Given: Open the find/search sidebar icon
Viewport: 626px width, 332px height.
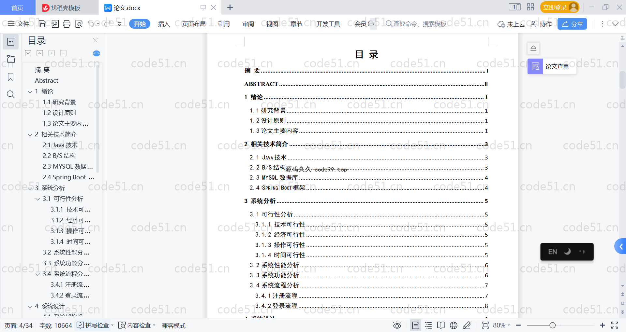Looking at the screenshot, I should [11, 94].
